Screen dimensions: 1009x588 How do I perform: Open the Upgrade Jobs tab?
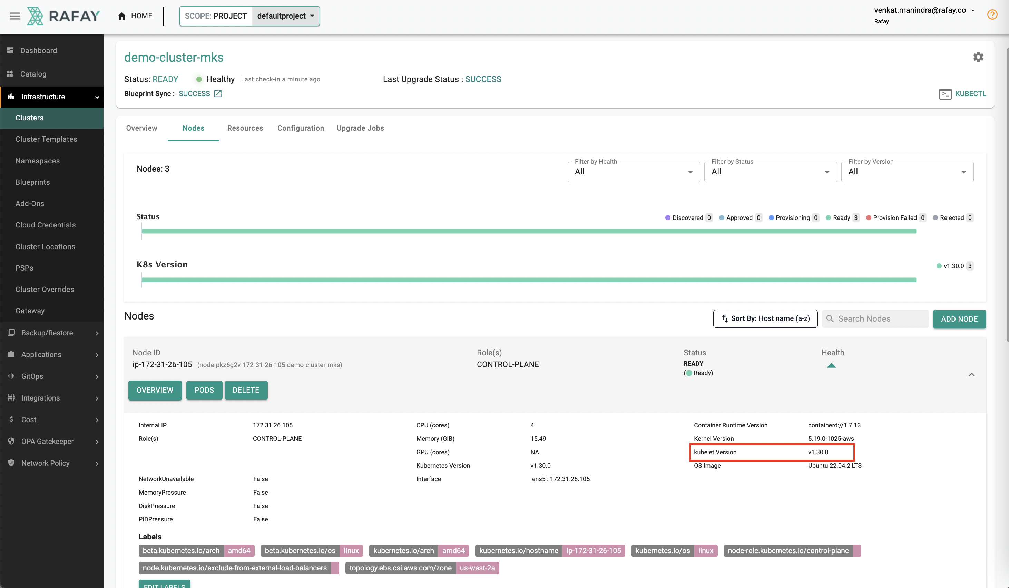click(360, 128)
